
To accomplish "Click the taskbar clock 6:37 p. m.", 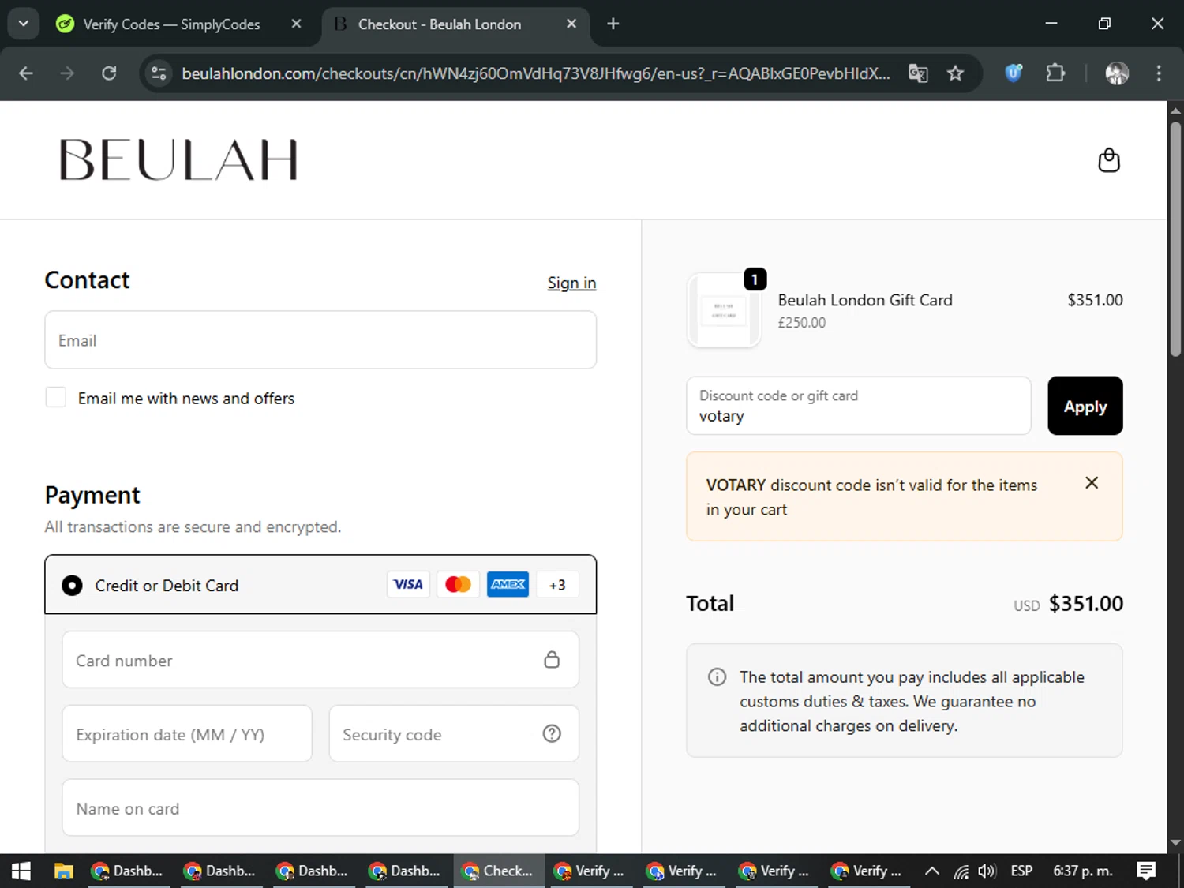I will coord(1083,871).
